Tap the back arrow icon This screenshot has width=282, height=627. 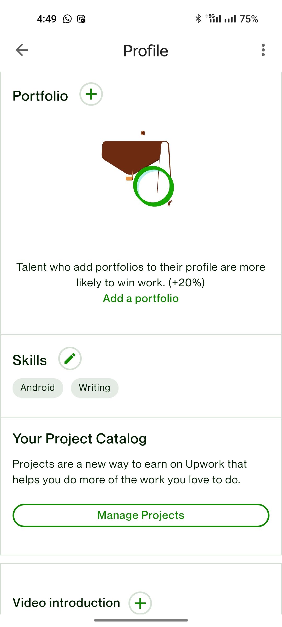pyautogui.click(x=22, y=50)
